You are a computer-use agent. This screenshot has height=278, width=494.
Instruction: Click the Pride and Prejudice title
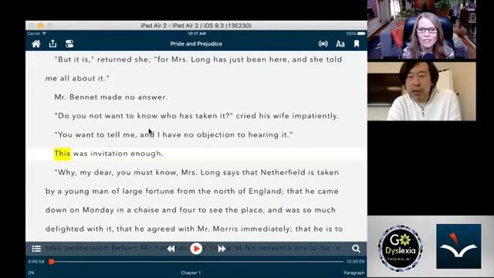[196, 44]
